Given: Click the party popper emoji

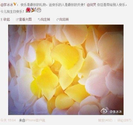Looking at the screenshot, I should (34, 10).
